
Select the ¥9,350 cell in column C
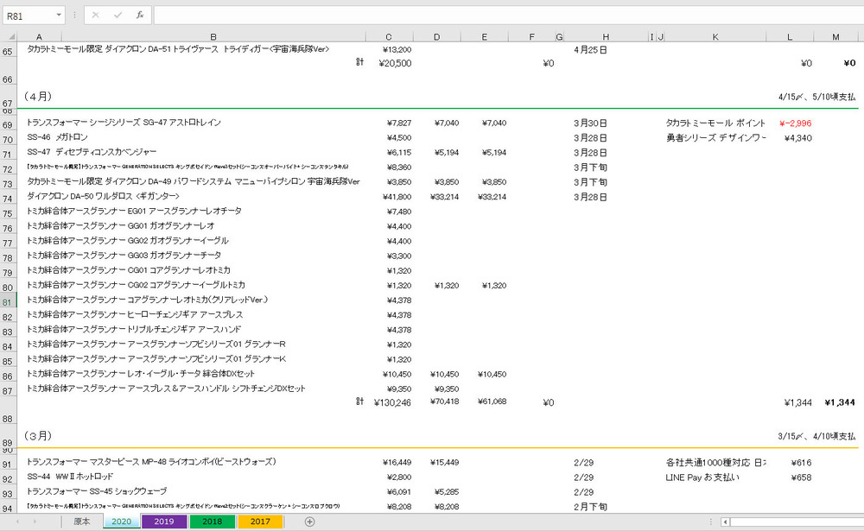pyautogui.click(x=399, y=389)
